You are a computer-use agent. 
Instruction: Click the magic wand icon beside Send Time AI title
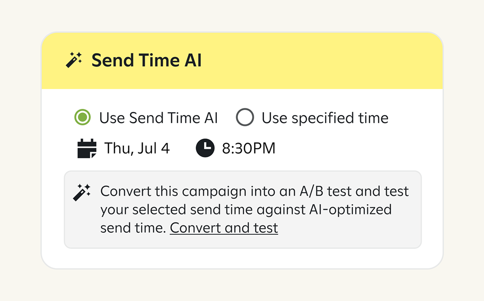[x=74, y=60]
